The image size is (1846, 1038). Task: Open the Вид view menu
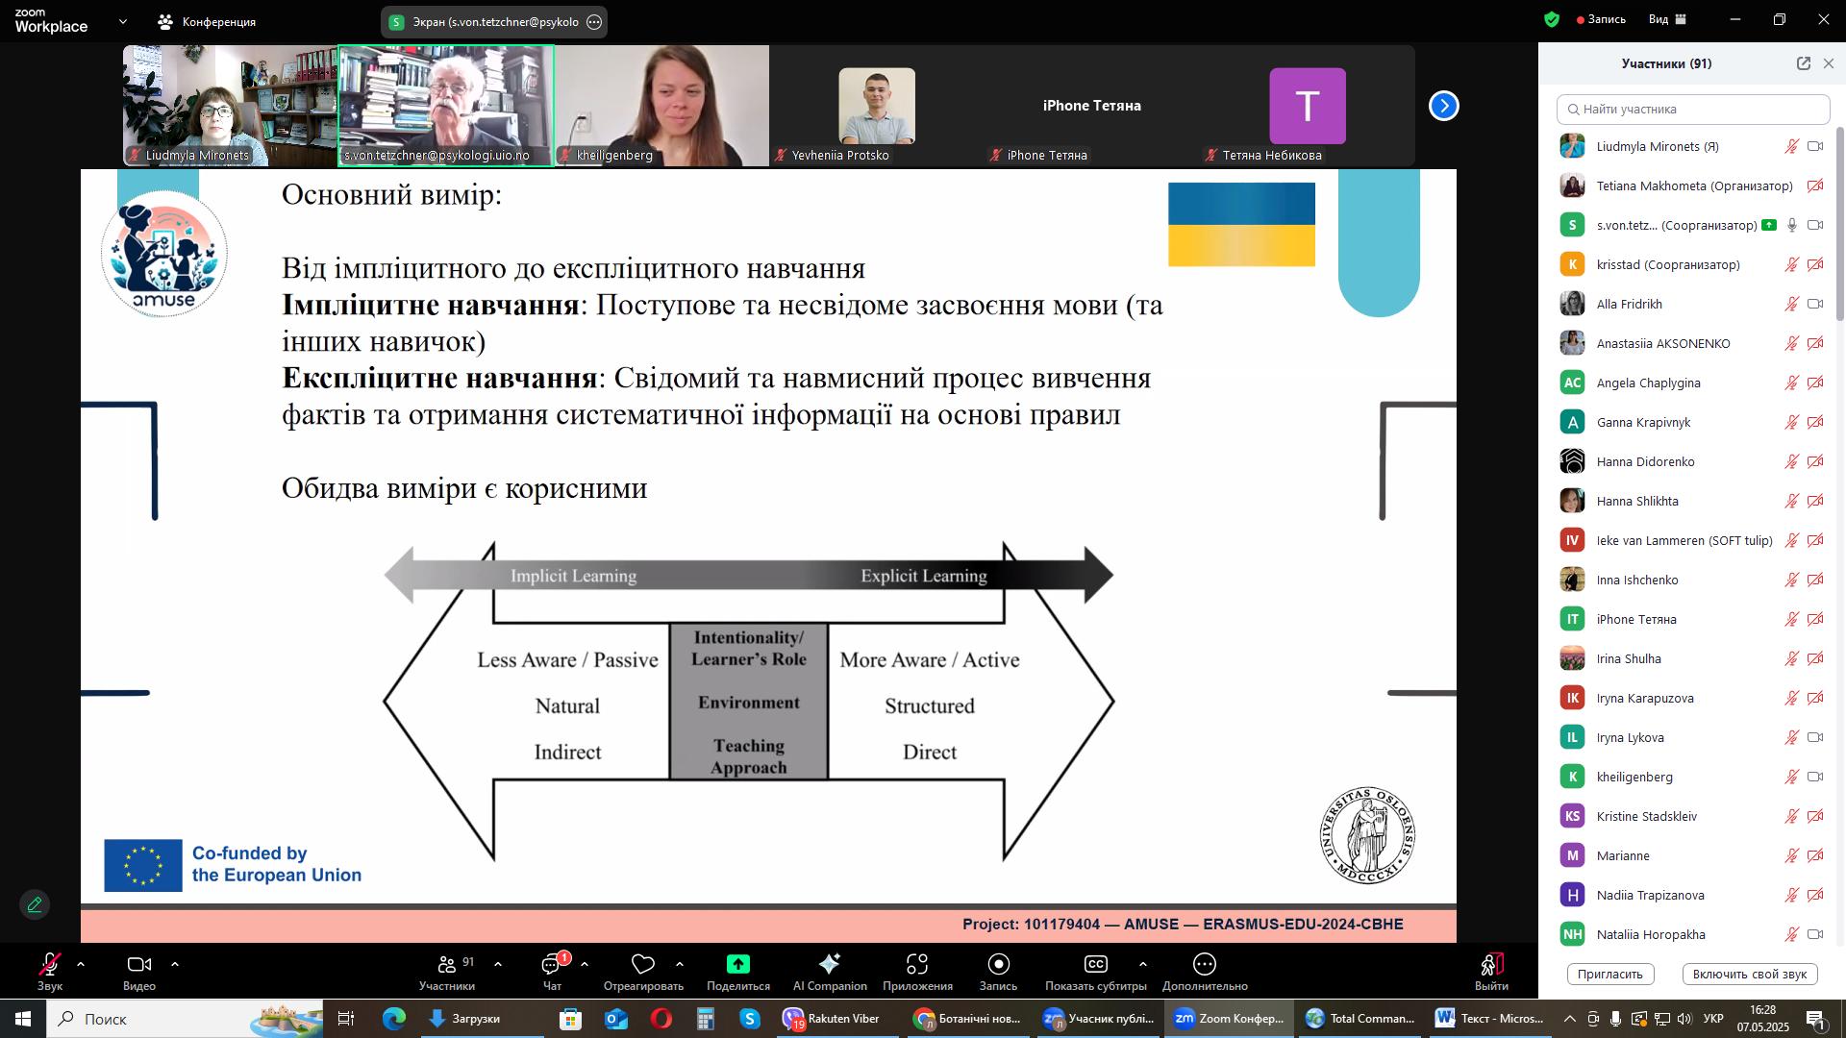click(1668, 19)
